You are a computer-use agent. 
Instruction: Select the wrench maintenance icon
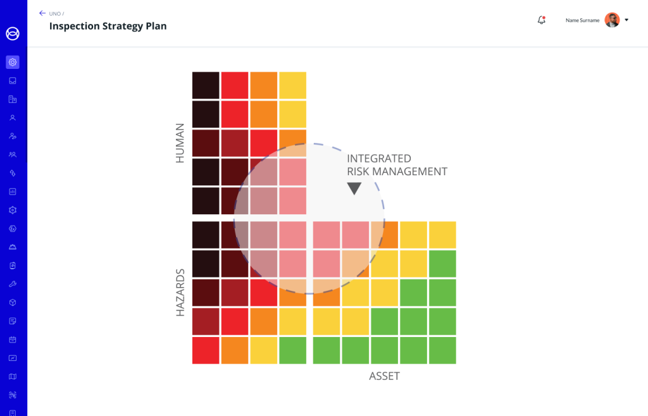point(13,284)
